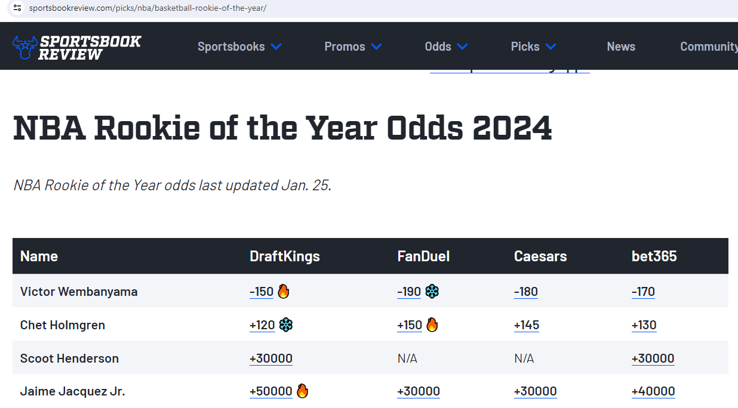Click the Sportsbook Review bull logo
This screenshot has height=408, width=738.
(77, 47)
